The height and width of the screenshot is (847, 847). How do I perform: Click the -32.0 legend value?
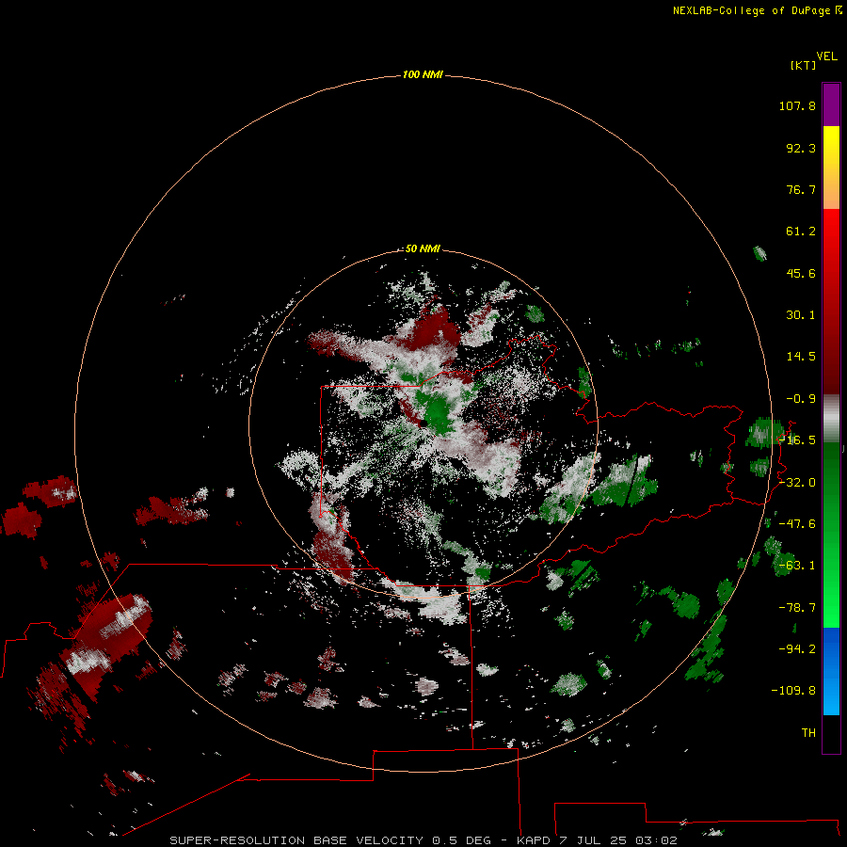(797, 483)
